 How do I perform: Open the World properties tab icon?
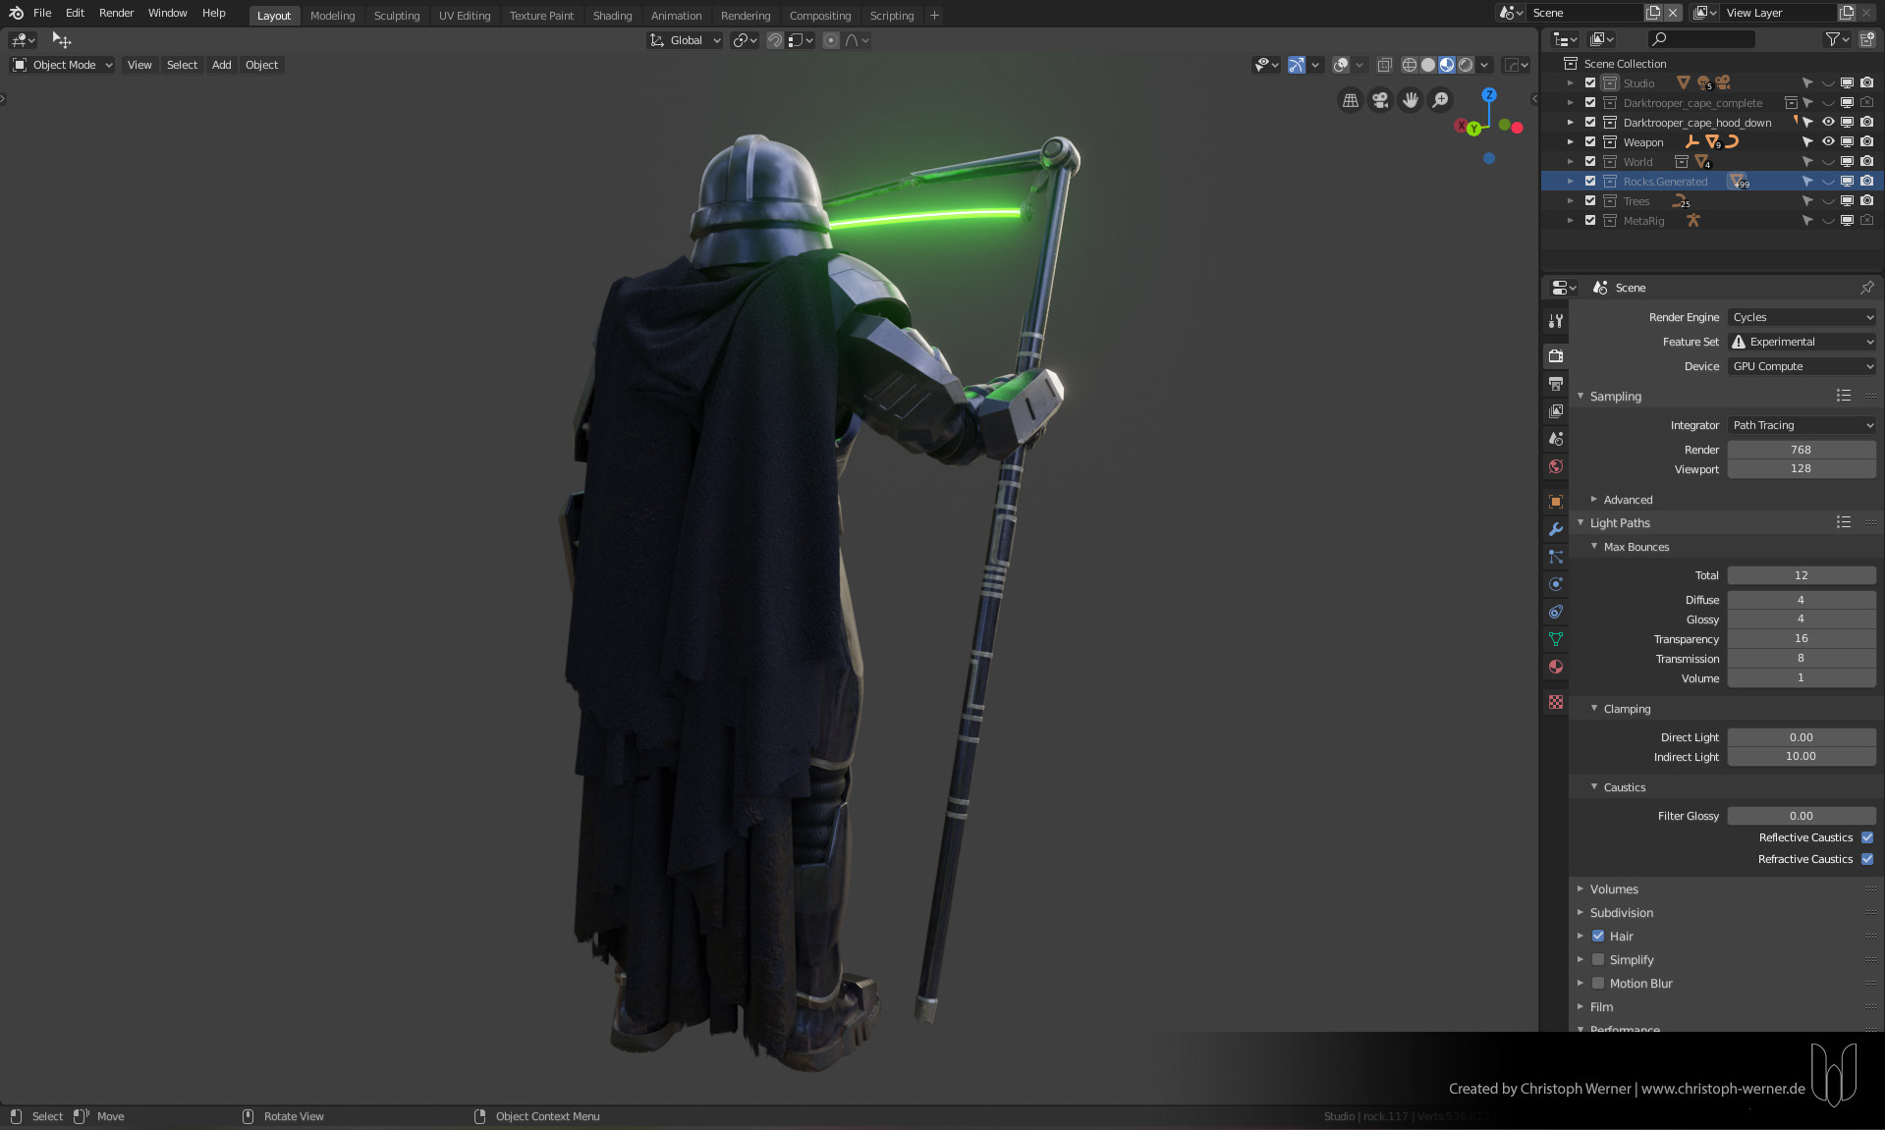[x=1556, y=465]
